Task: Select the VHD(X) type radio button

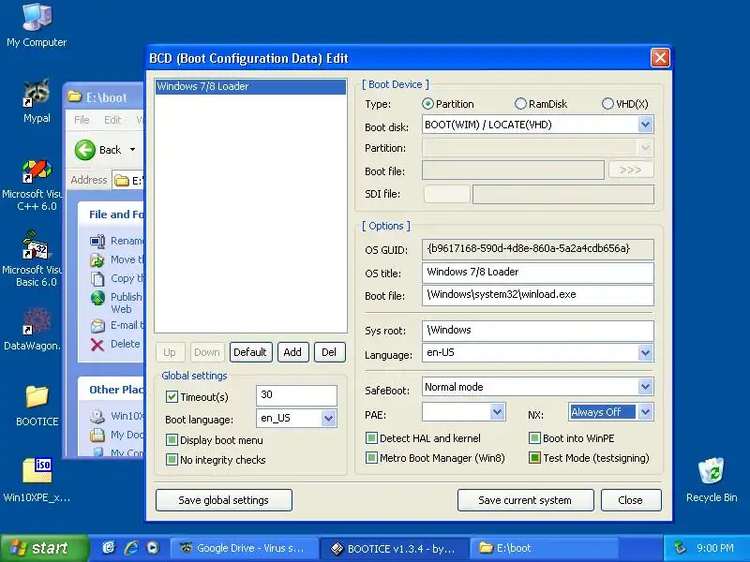Action: (x=607, y=104)
